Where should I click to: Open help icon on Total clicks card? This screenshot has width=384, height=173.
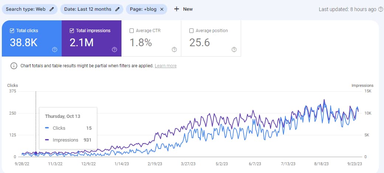click(x=55, y=50)
